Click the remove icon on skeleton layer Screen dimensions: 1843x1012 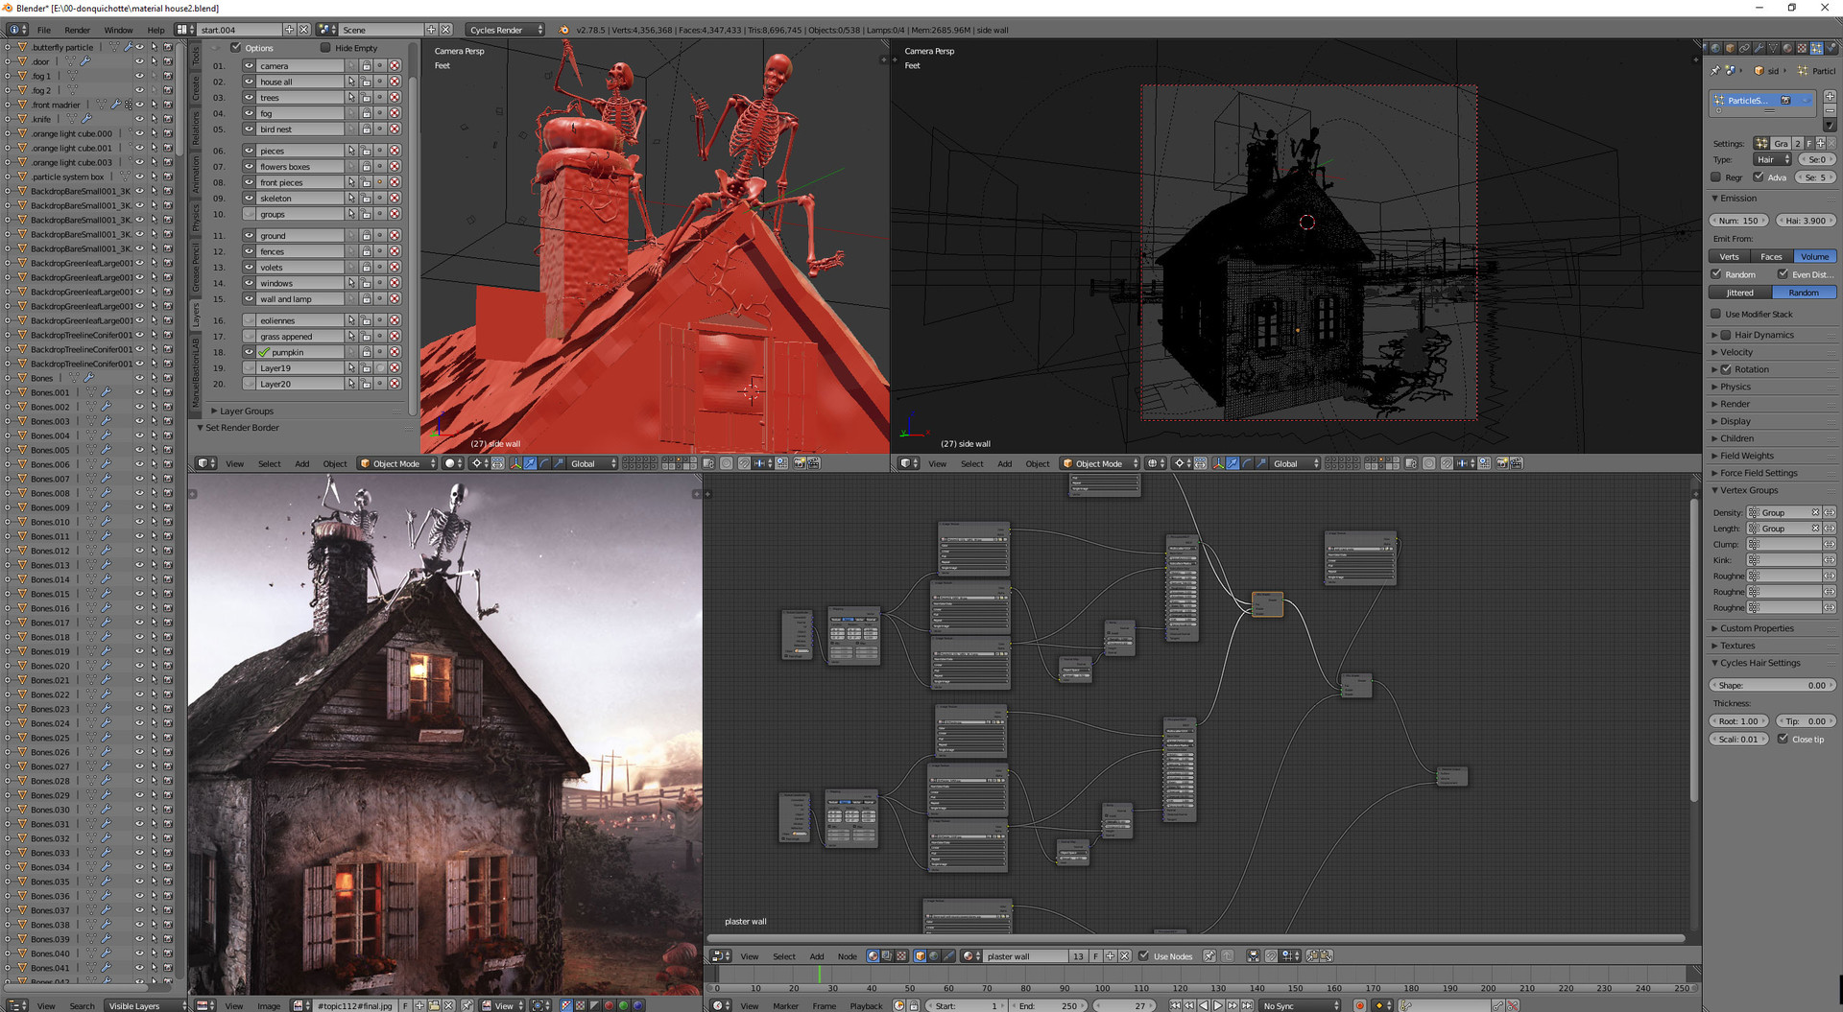(x=395, y=199)
